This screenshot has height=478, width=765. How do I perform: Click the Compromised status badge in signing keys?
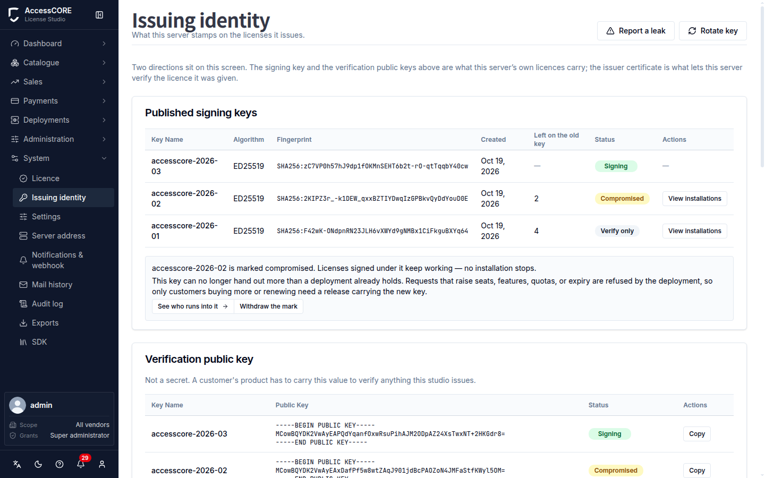pos(622,199)
